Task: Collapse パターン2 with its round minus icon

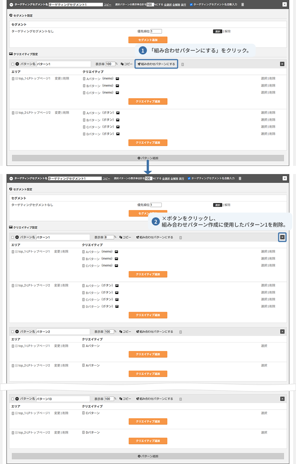Action: [17, 332]
